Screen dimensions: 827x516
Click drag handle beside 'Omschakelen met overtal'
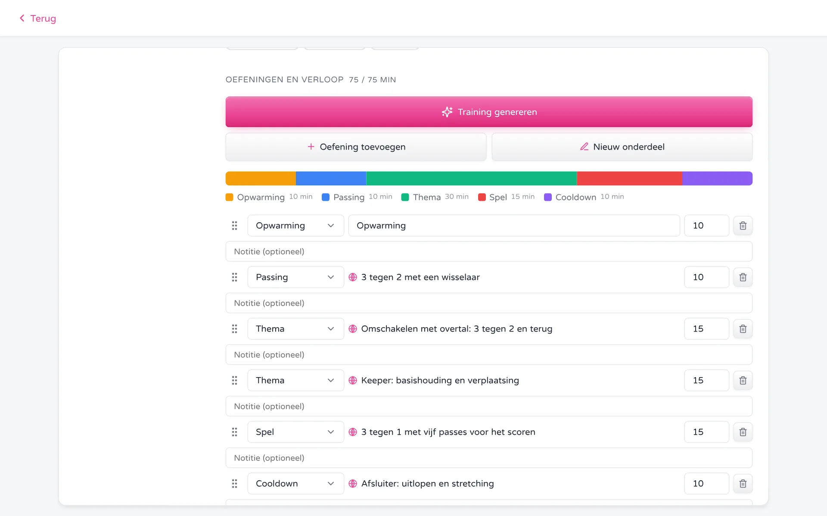pos(234,329)
